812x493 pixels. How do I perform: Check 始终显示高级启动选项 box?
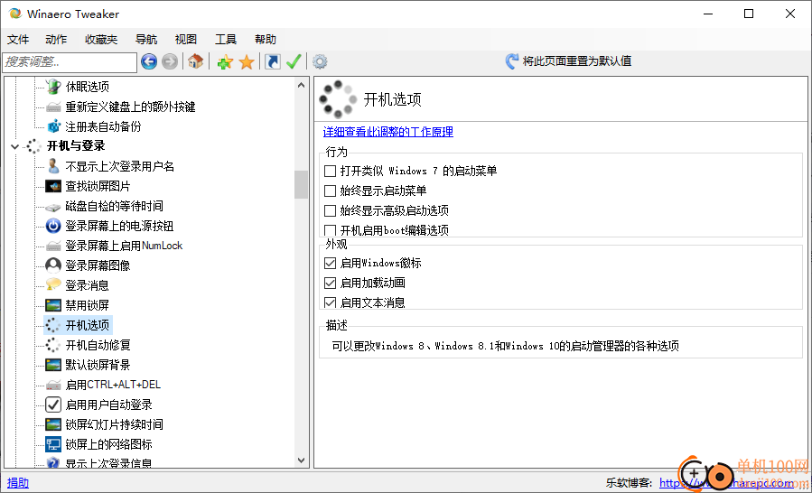tap(330, 210)
